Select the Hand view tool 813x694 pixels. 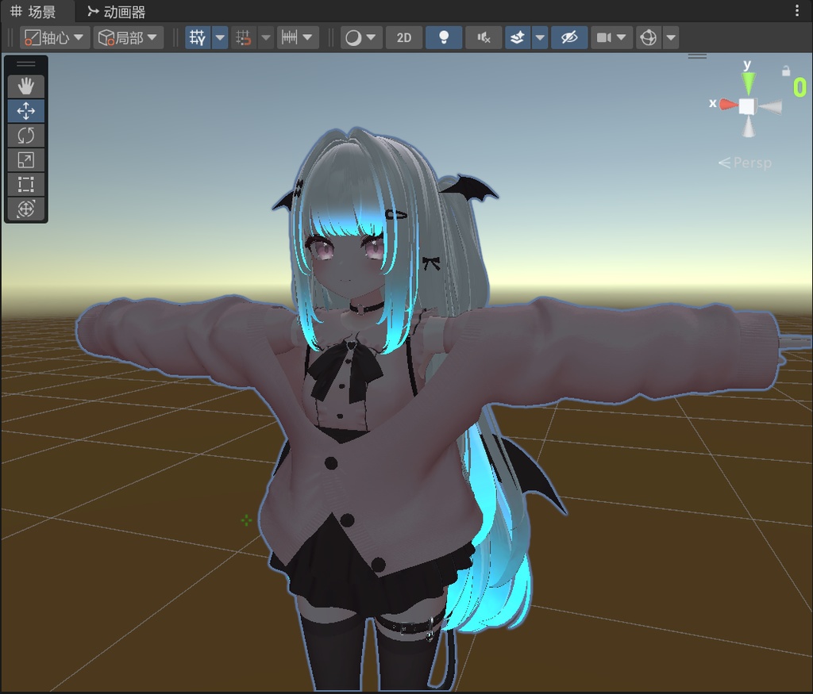point(26,86)
